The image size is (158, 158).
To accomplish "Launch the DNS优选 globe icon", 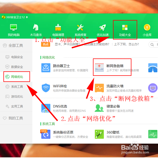I will click(x=46, y=108).
